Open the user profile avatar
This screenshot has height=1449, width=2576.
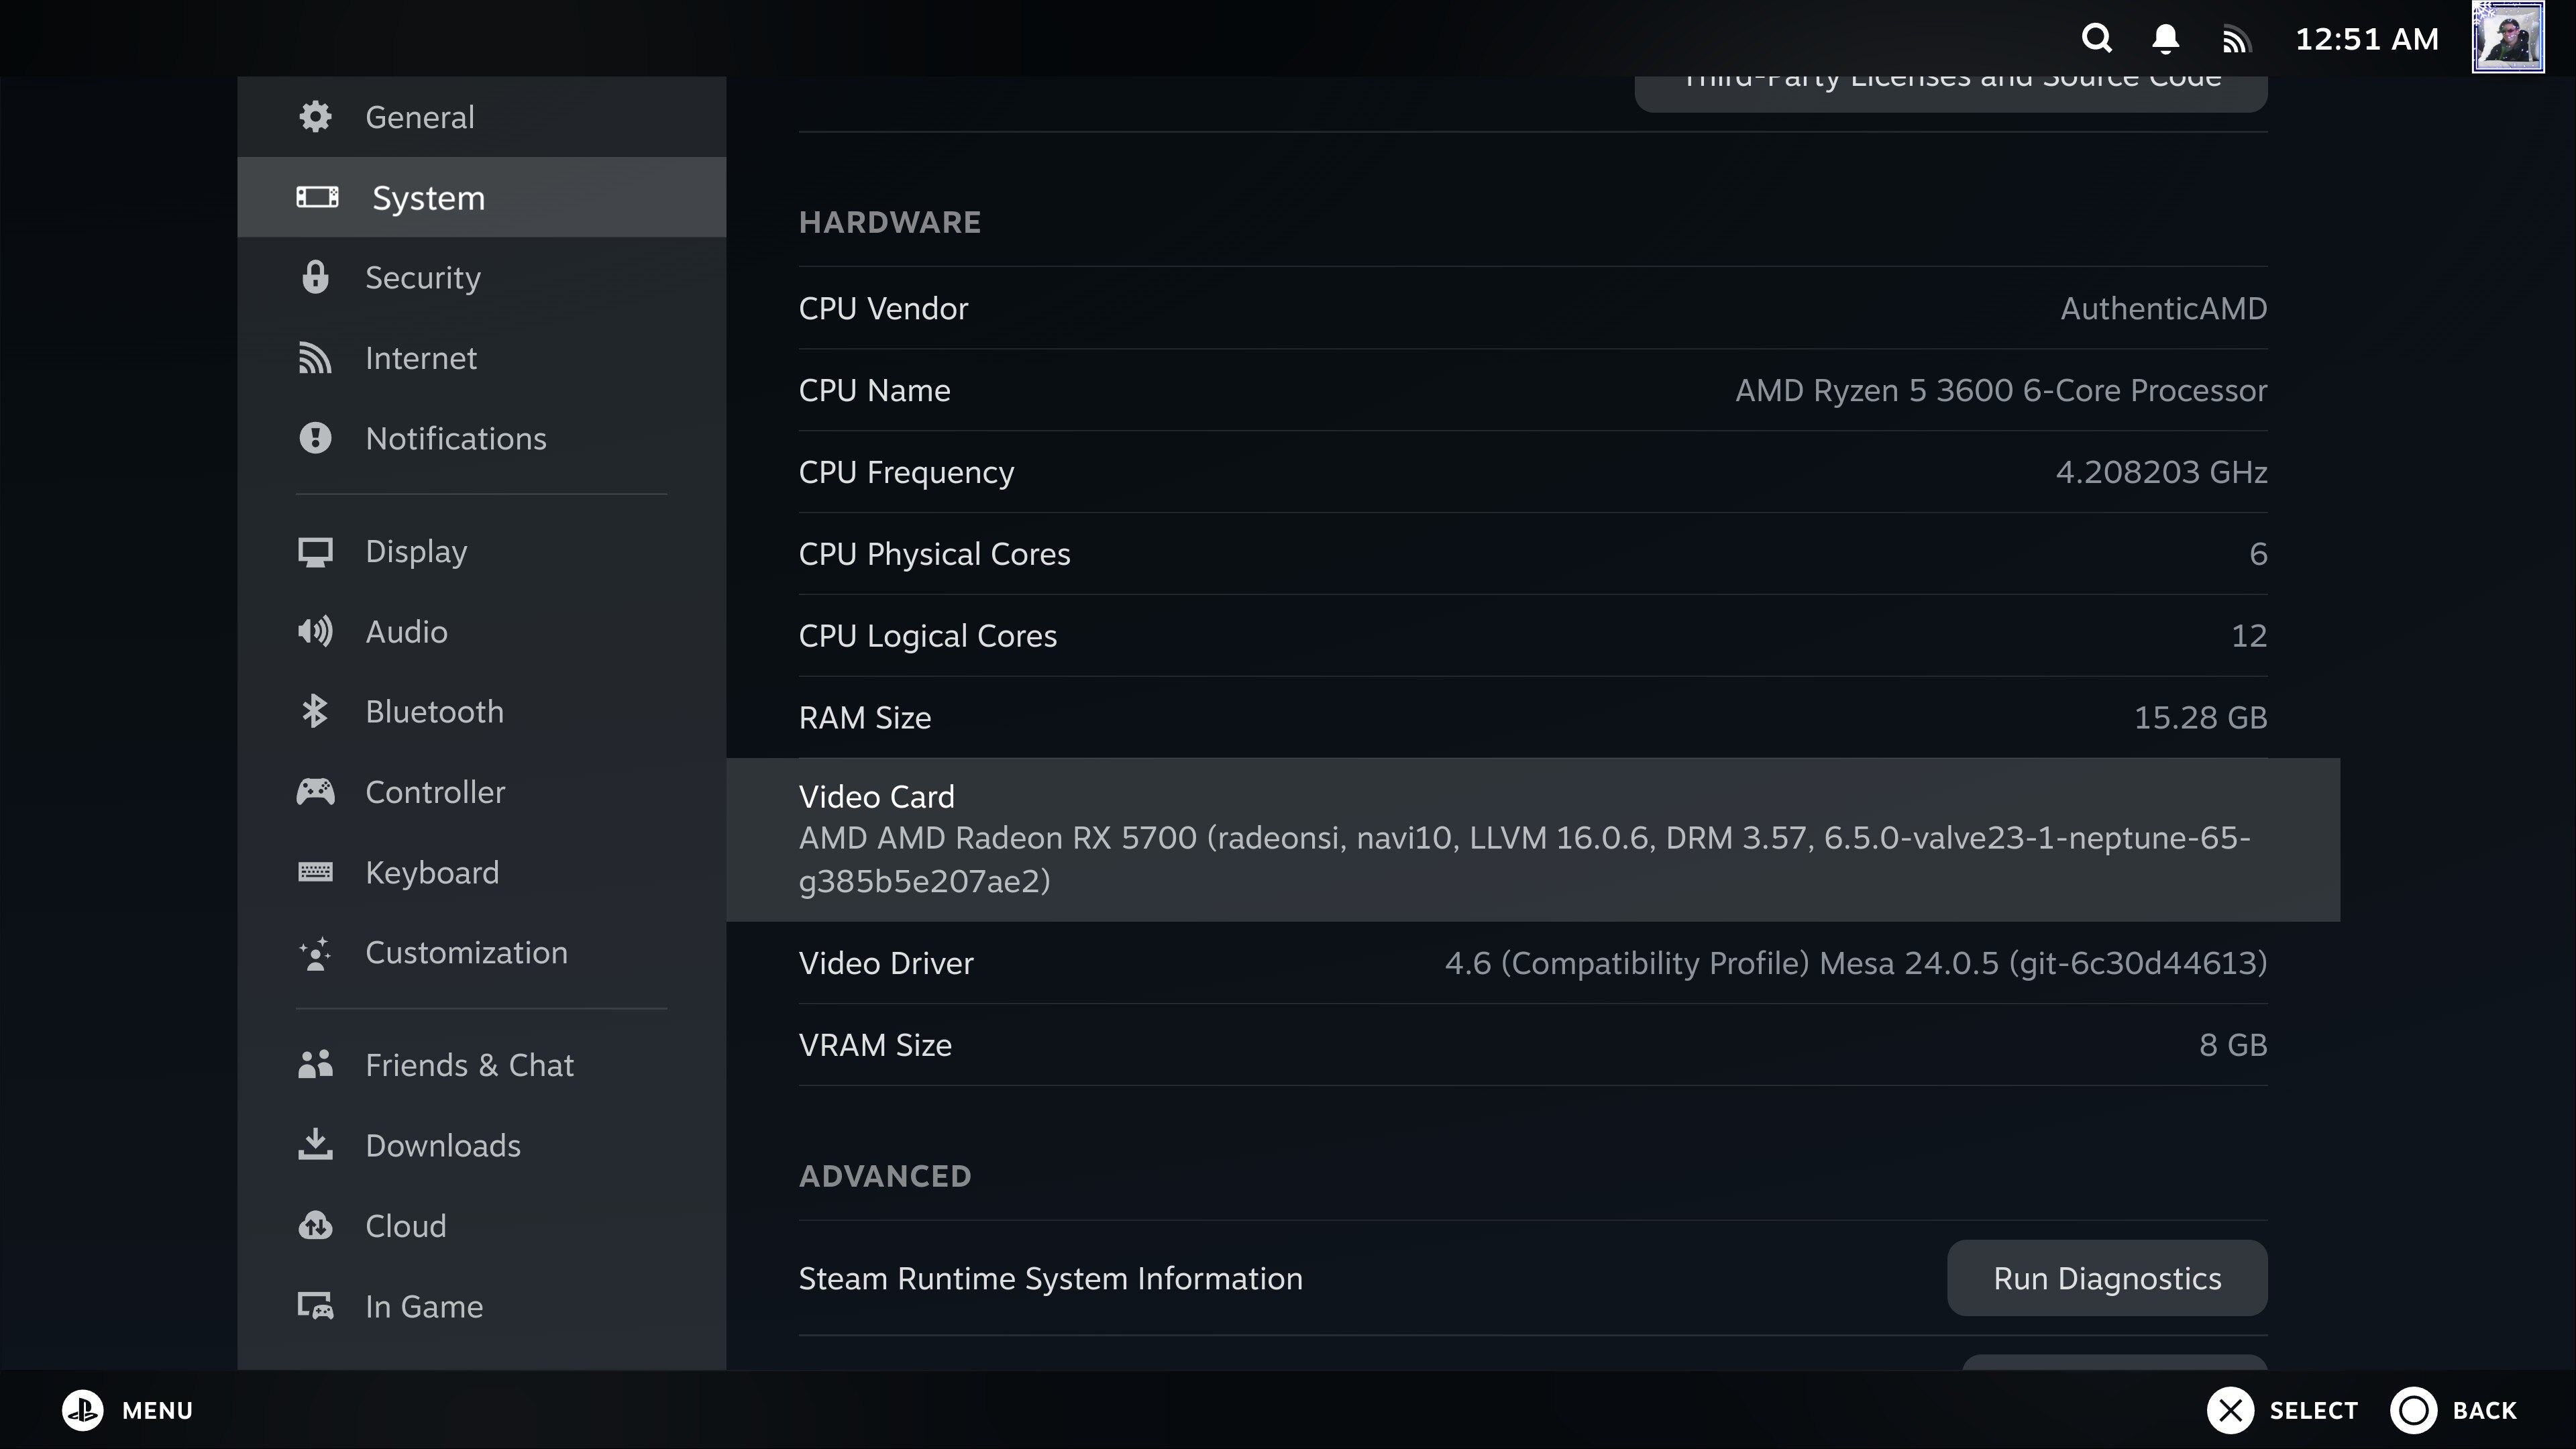pyautogui.click(x=2508, y=37)
